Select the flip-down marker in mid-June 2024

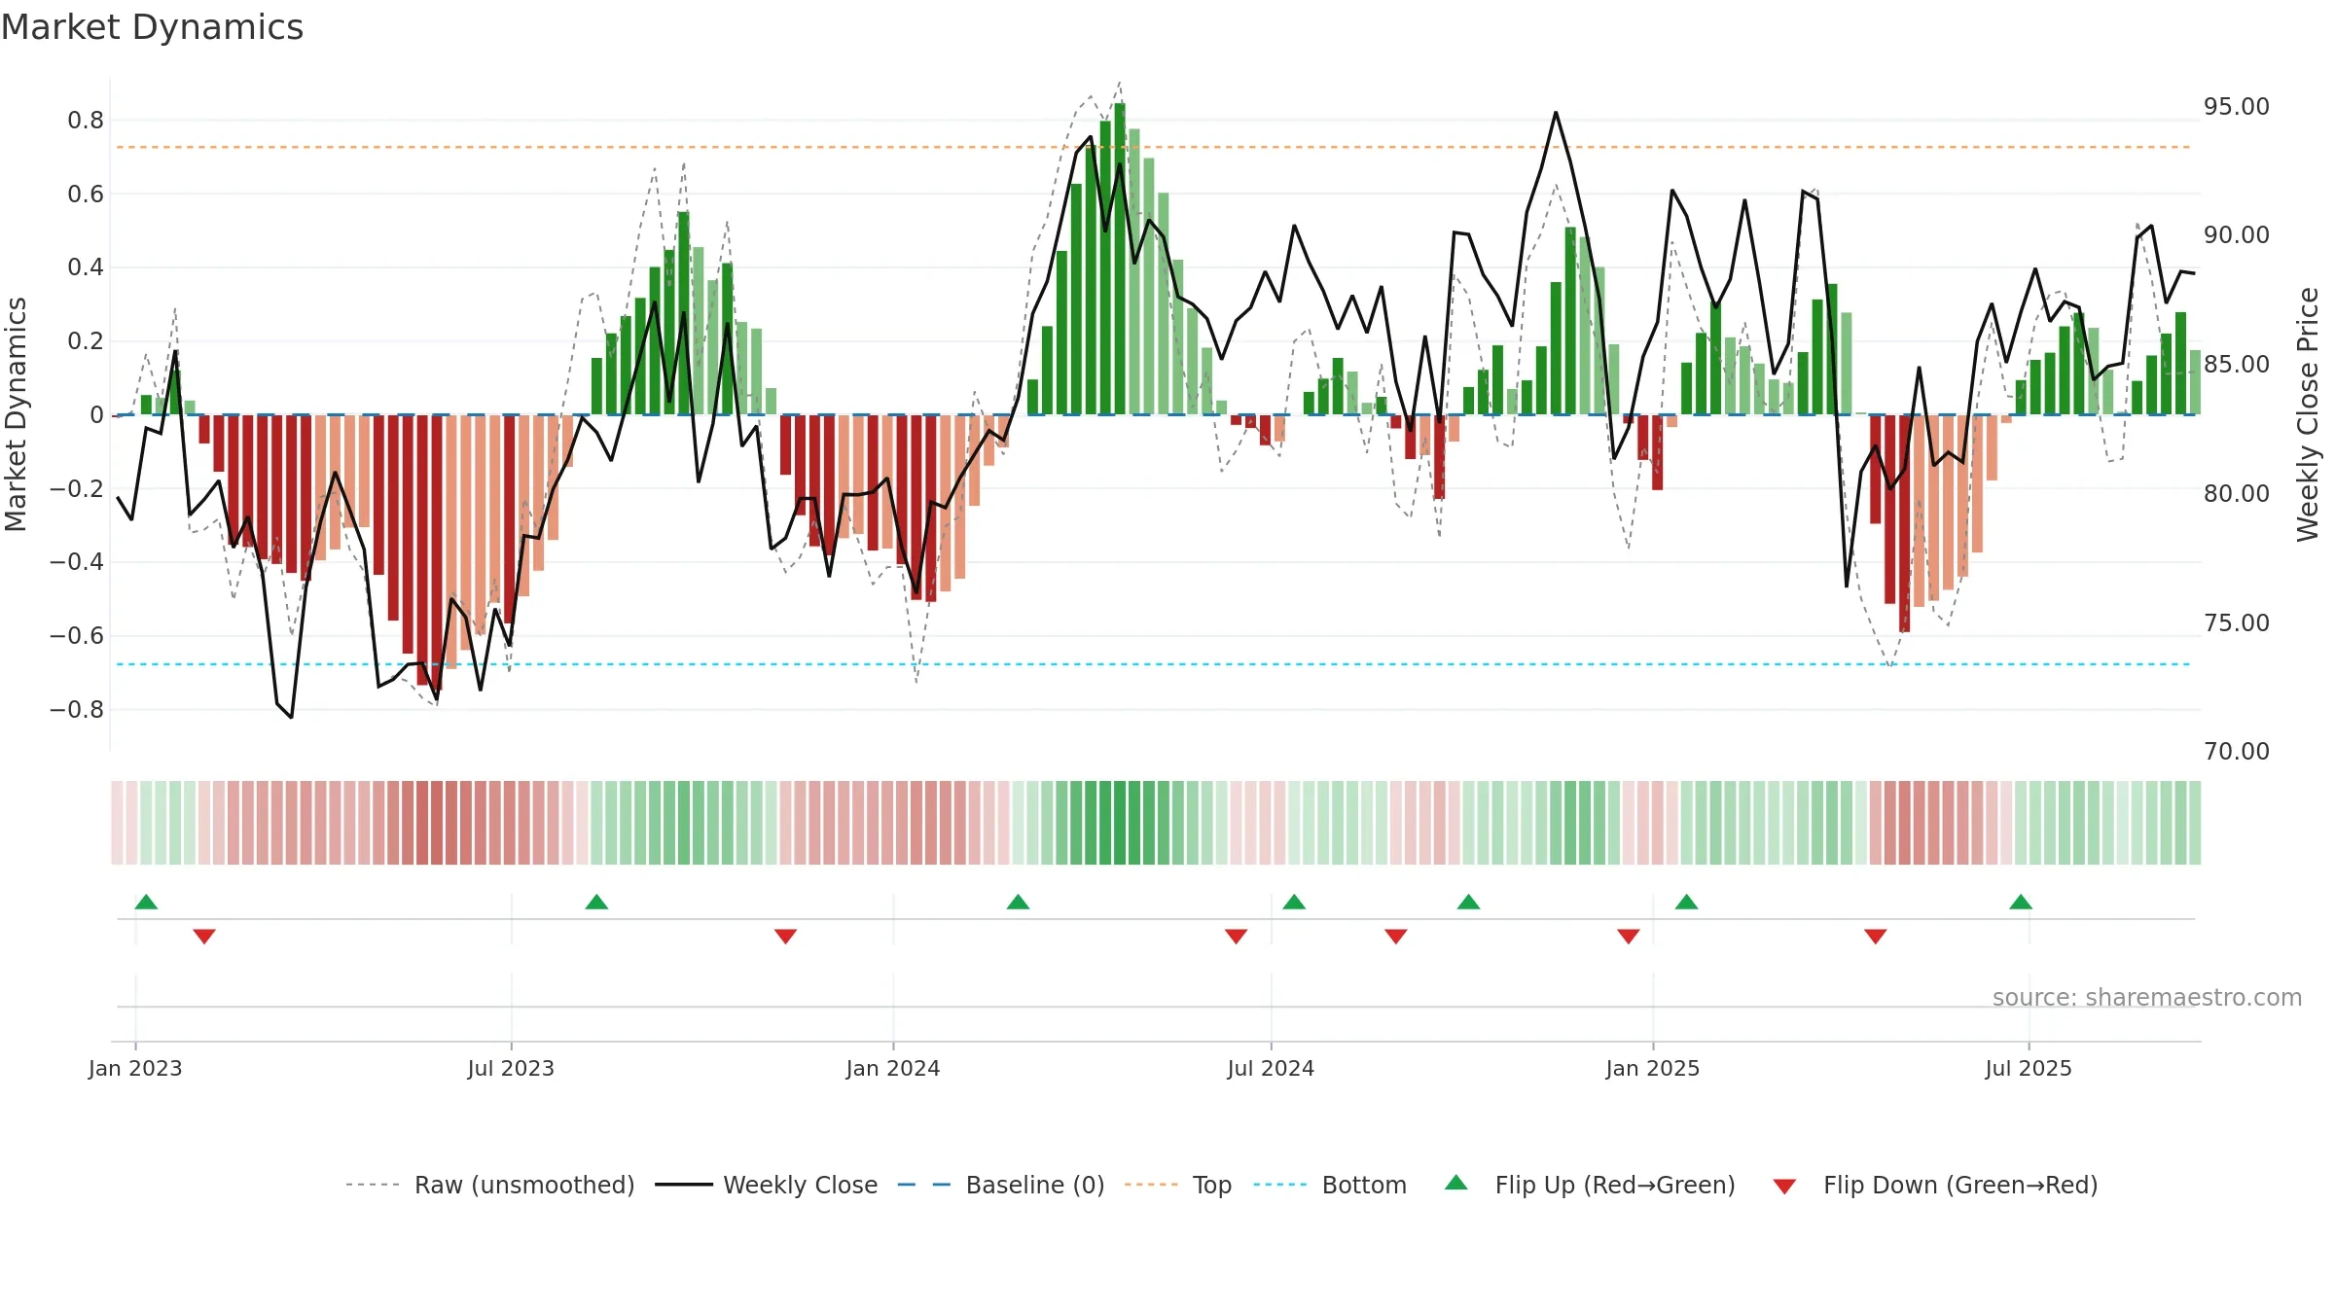(1236, 936)
